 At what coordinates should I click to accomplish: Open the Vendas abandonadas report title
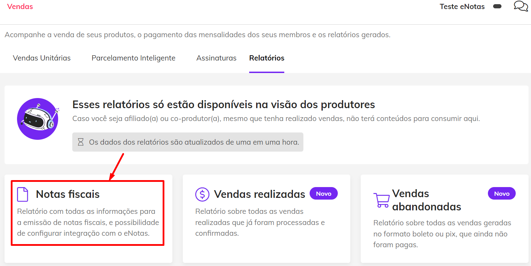pos(427,200)
